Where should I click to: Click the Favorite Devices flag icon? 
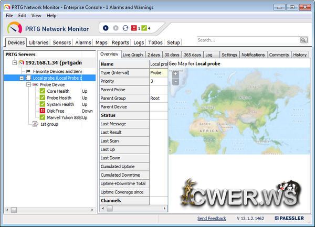pos(28,71)
